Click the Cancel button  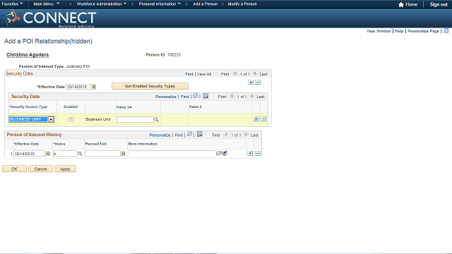pyautogui.click(x=40, y=169)
